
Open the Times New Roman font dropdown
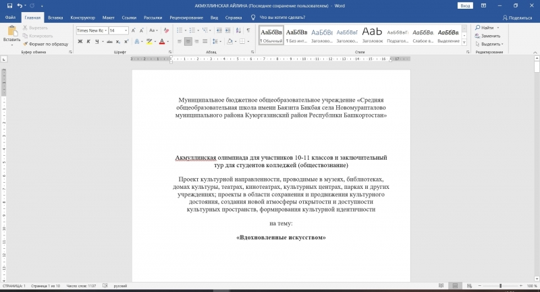(x=105, y=30)
